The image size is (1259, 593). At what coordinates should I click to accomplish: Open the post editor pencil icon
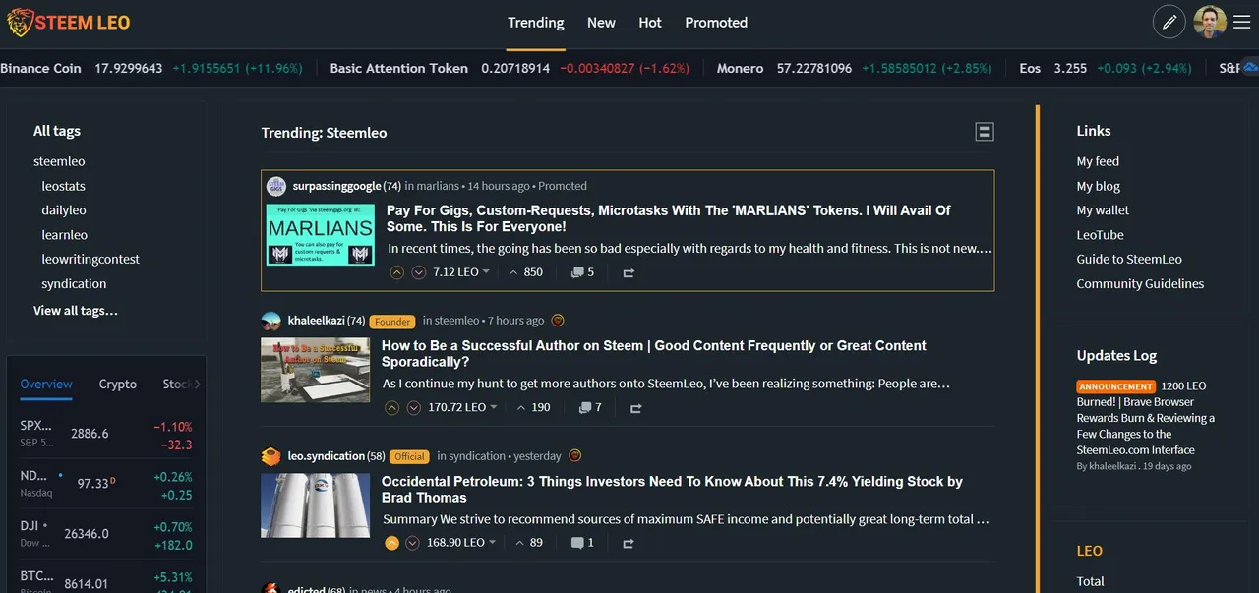1169,22
